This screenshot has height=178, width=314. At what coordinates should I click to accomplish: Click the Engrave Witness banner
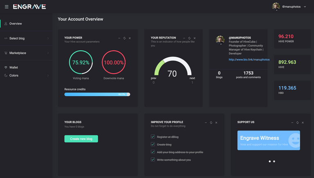269,140
